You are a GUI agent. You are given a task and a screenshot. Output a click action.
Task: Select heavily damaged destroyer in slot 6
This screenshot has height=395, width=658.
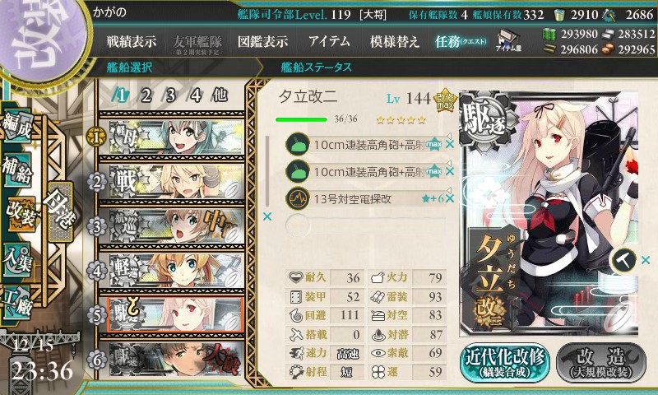click(172, 360)
